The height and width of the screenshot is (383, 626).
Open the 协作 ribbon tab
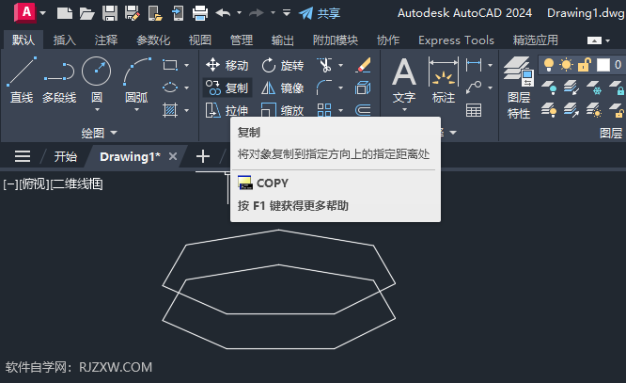(x=388, y=40)
